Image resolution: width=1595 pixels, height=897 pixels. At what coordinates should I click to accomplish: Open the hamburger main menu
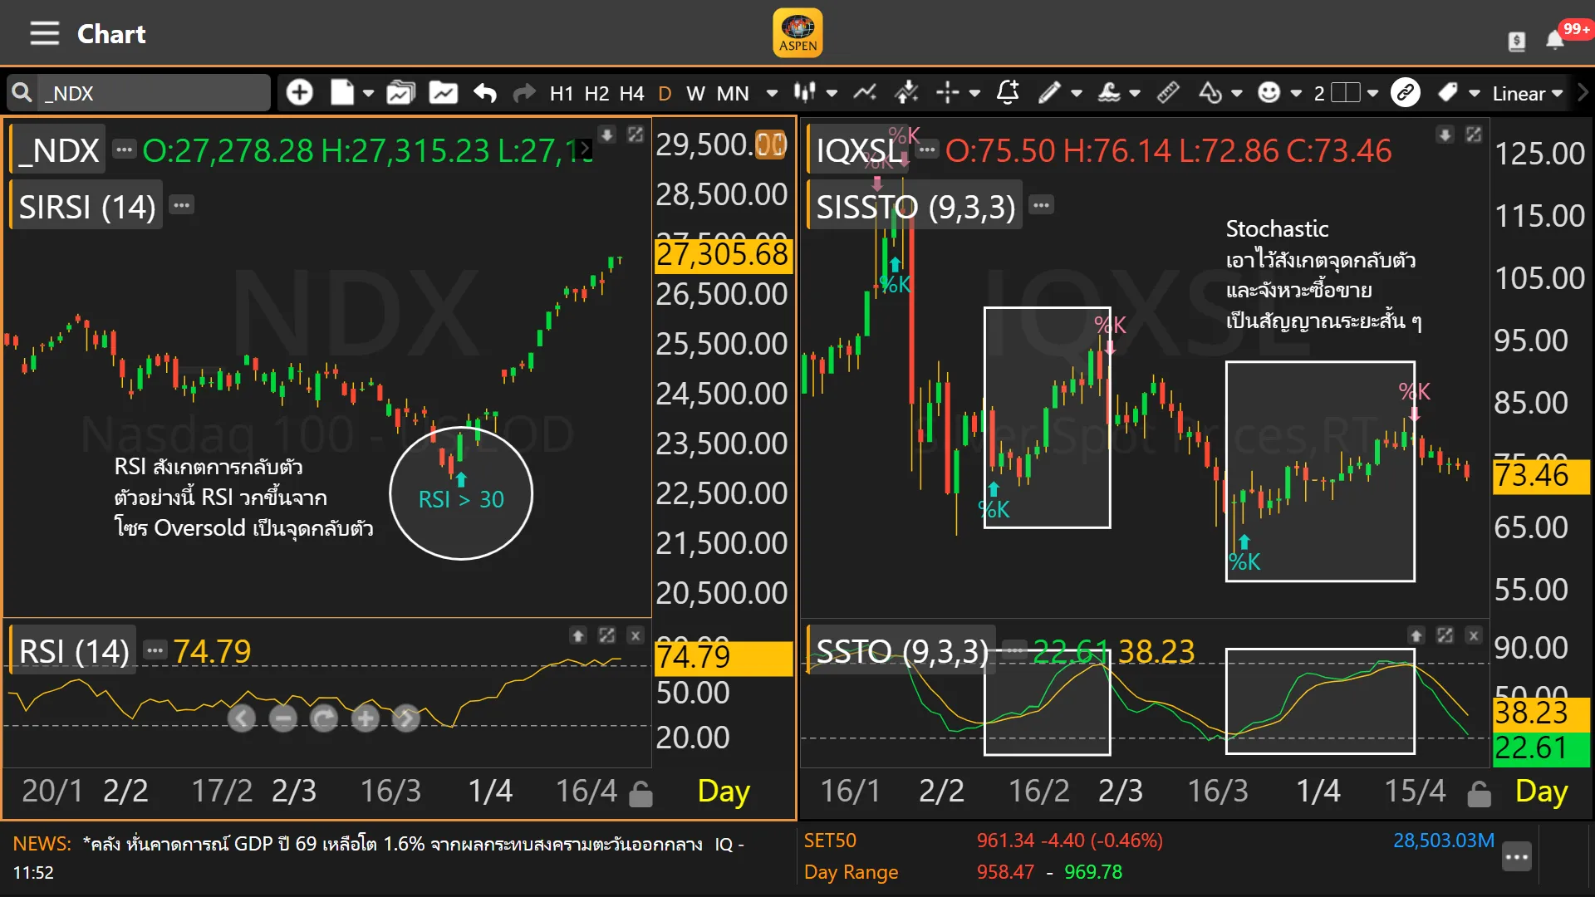(x=44, y=34)
